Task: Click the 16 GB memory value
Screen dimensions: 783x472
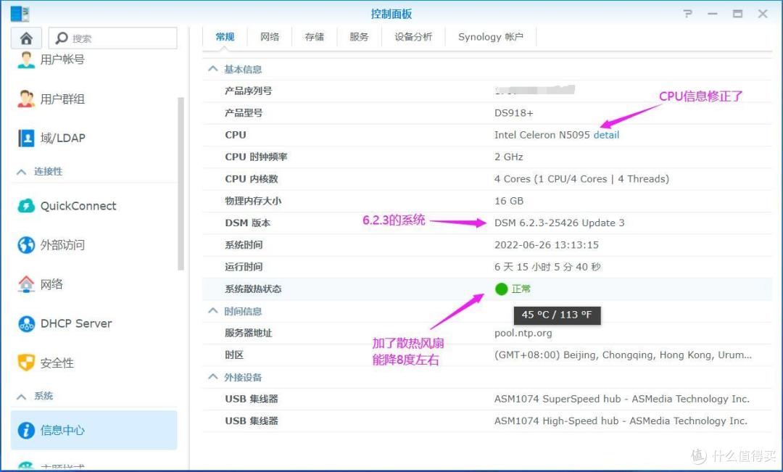Action: pyautogui.click(x=509, y=201)
